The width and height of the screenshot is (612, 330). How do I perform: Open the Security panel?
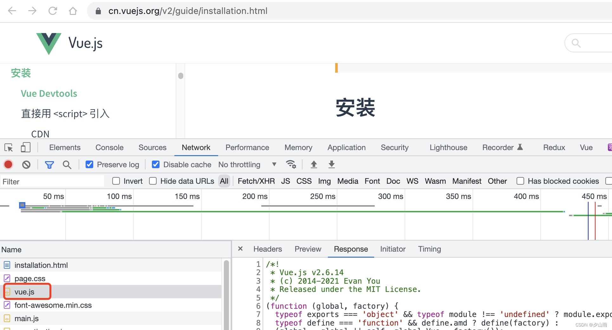click(x=395, y=148)
